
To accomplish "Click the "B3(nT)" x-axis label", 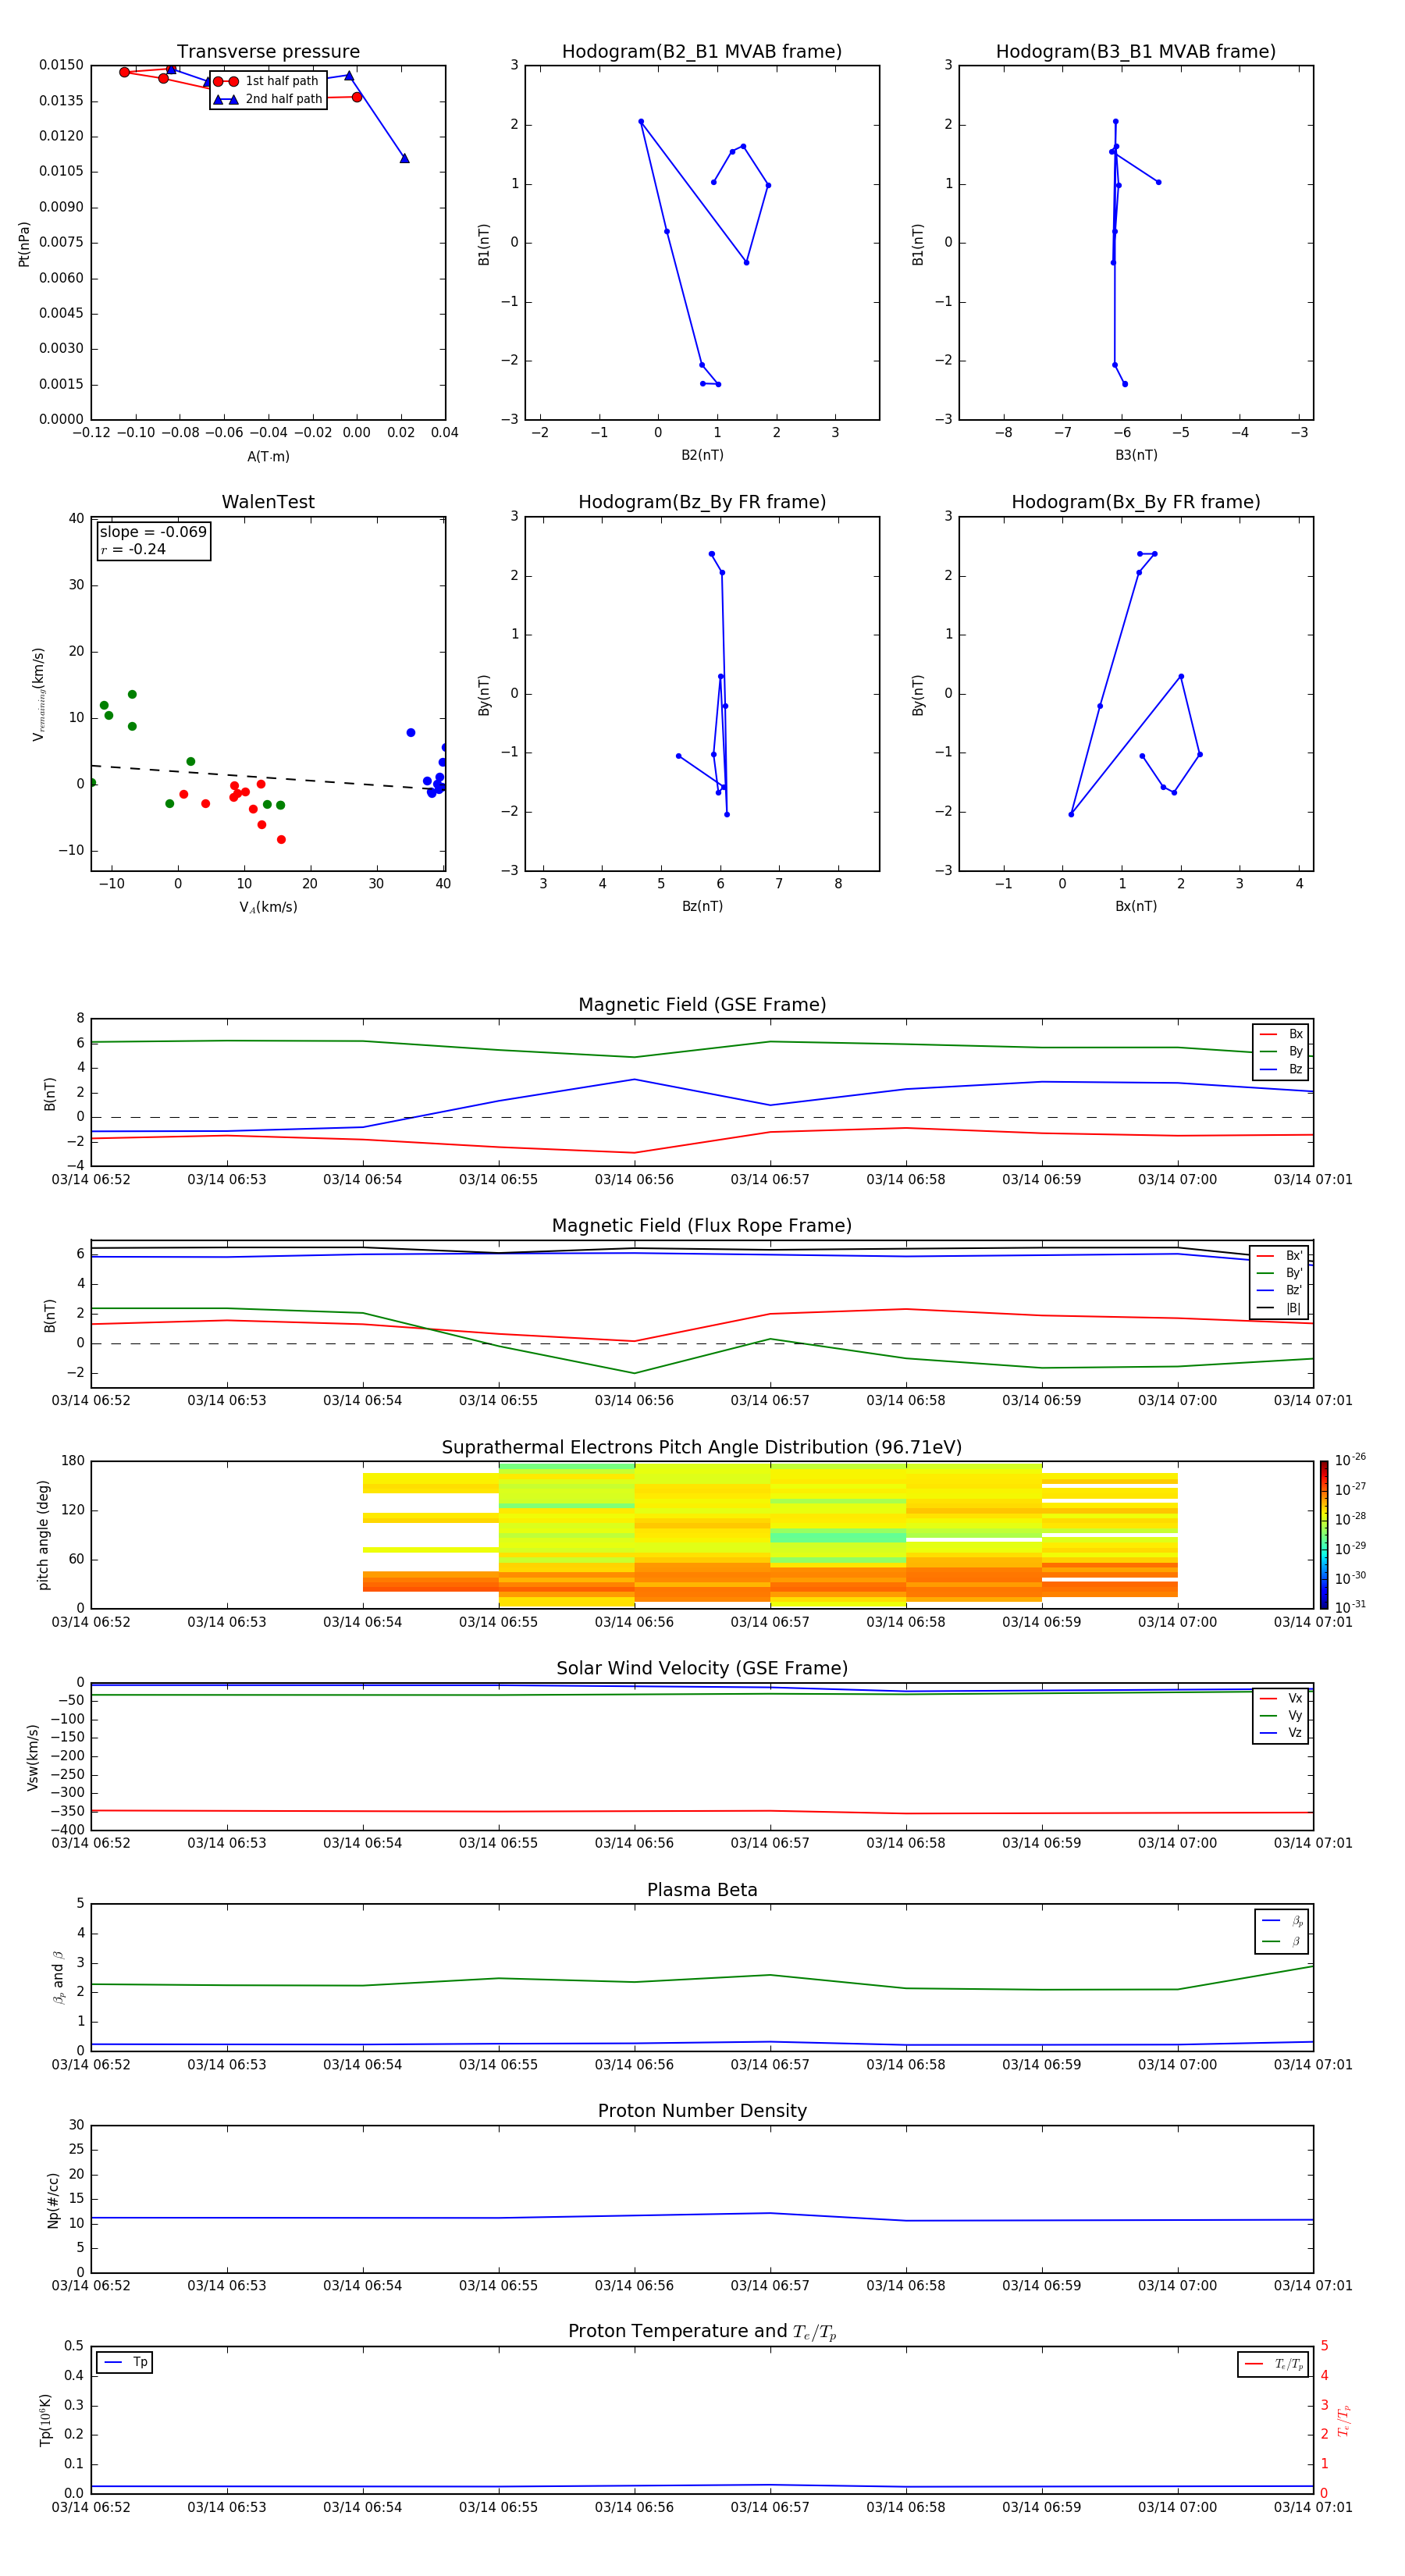I will click(1136, 456).
